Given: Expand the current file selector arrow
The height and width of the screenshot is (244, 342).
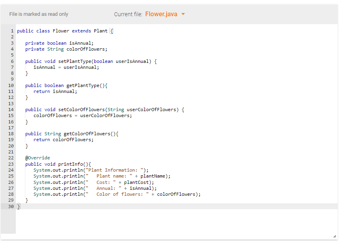Looking at the screenshot, I should tap(183, 13).
